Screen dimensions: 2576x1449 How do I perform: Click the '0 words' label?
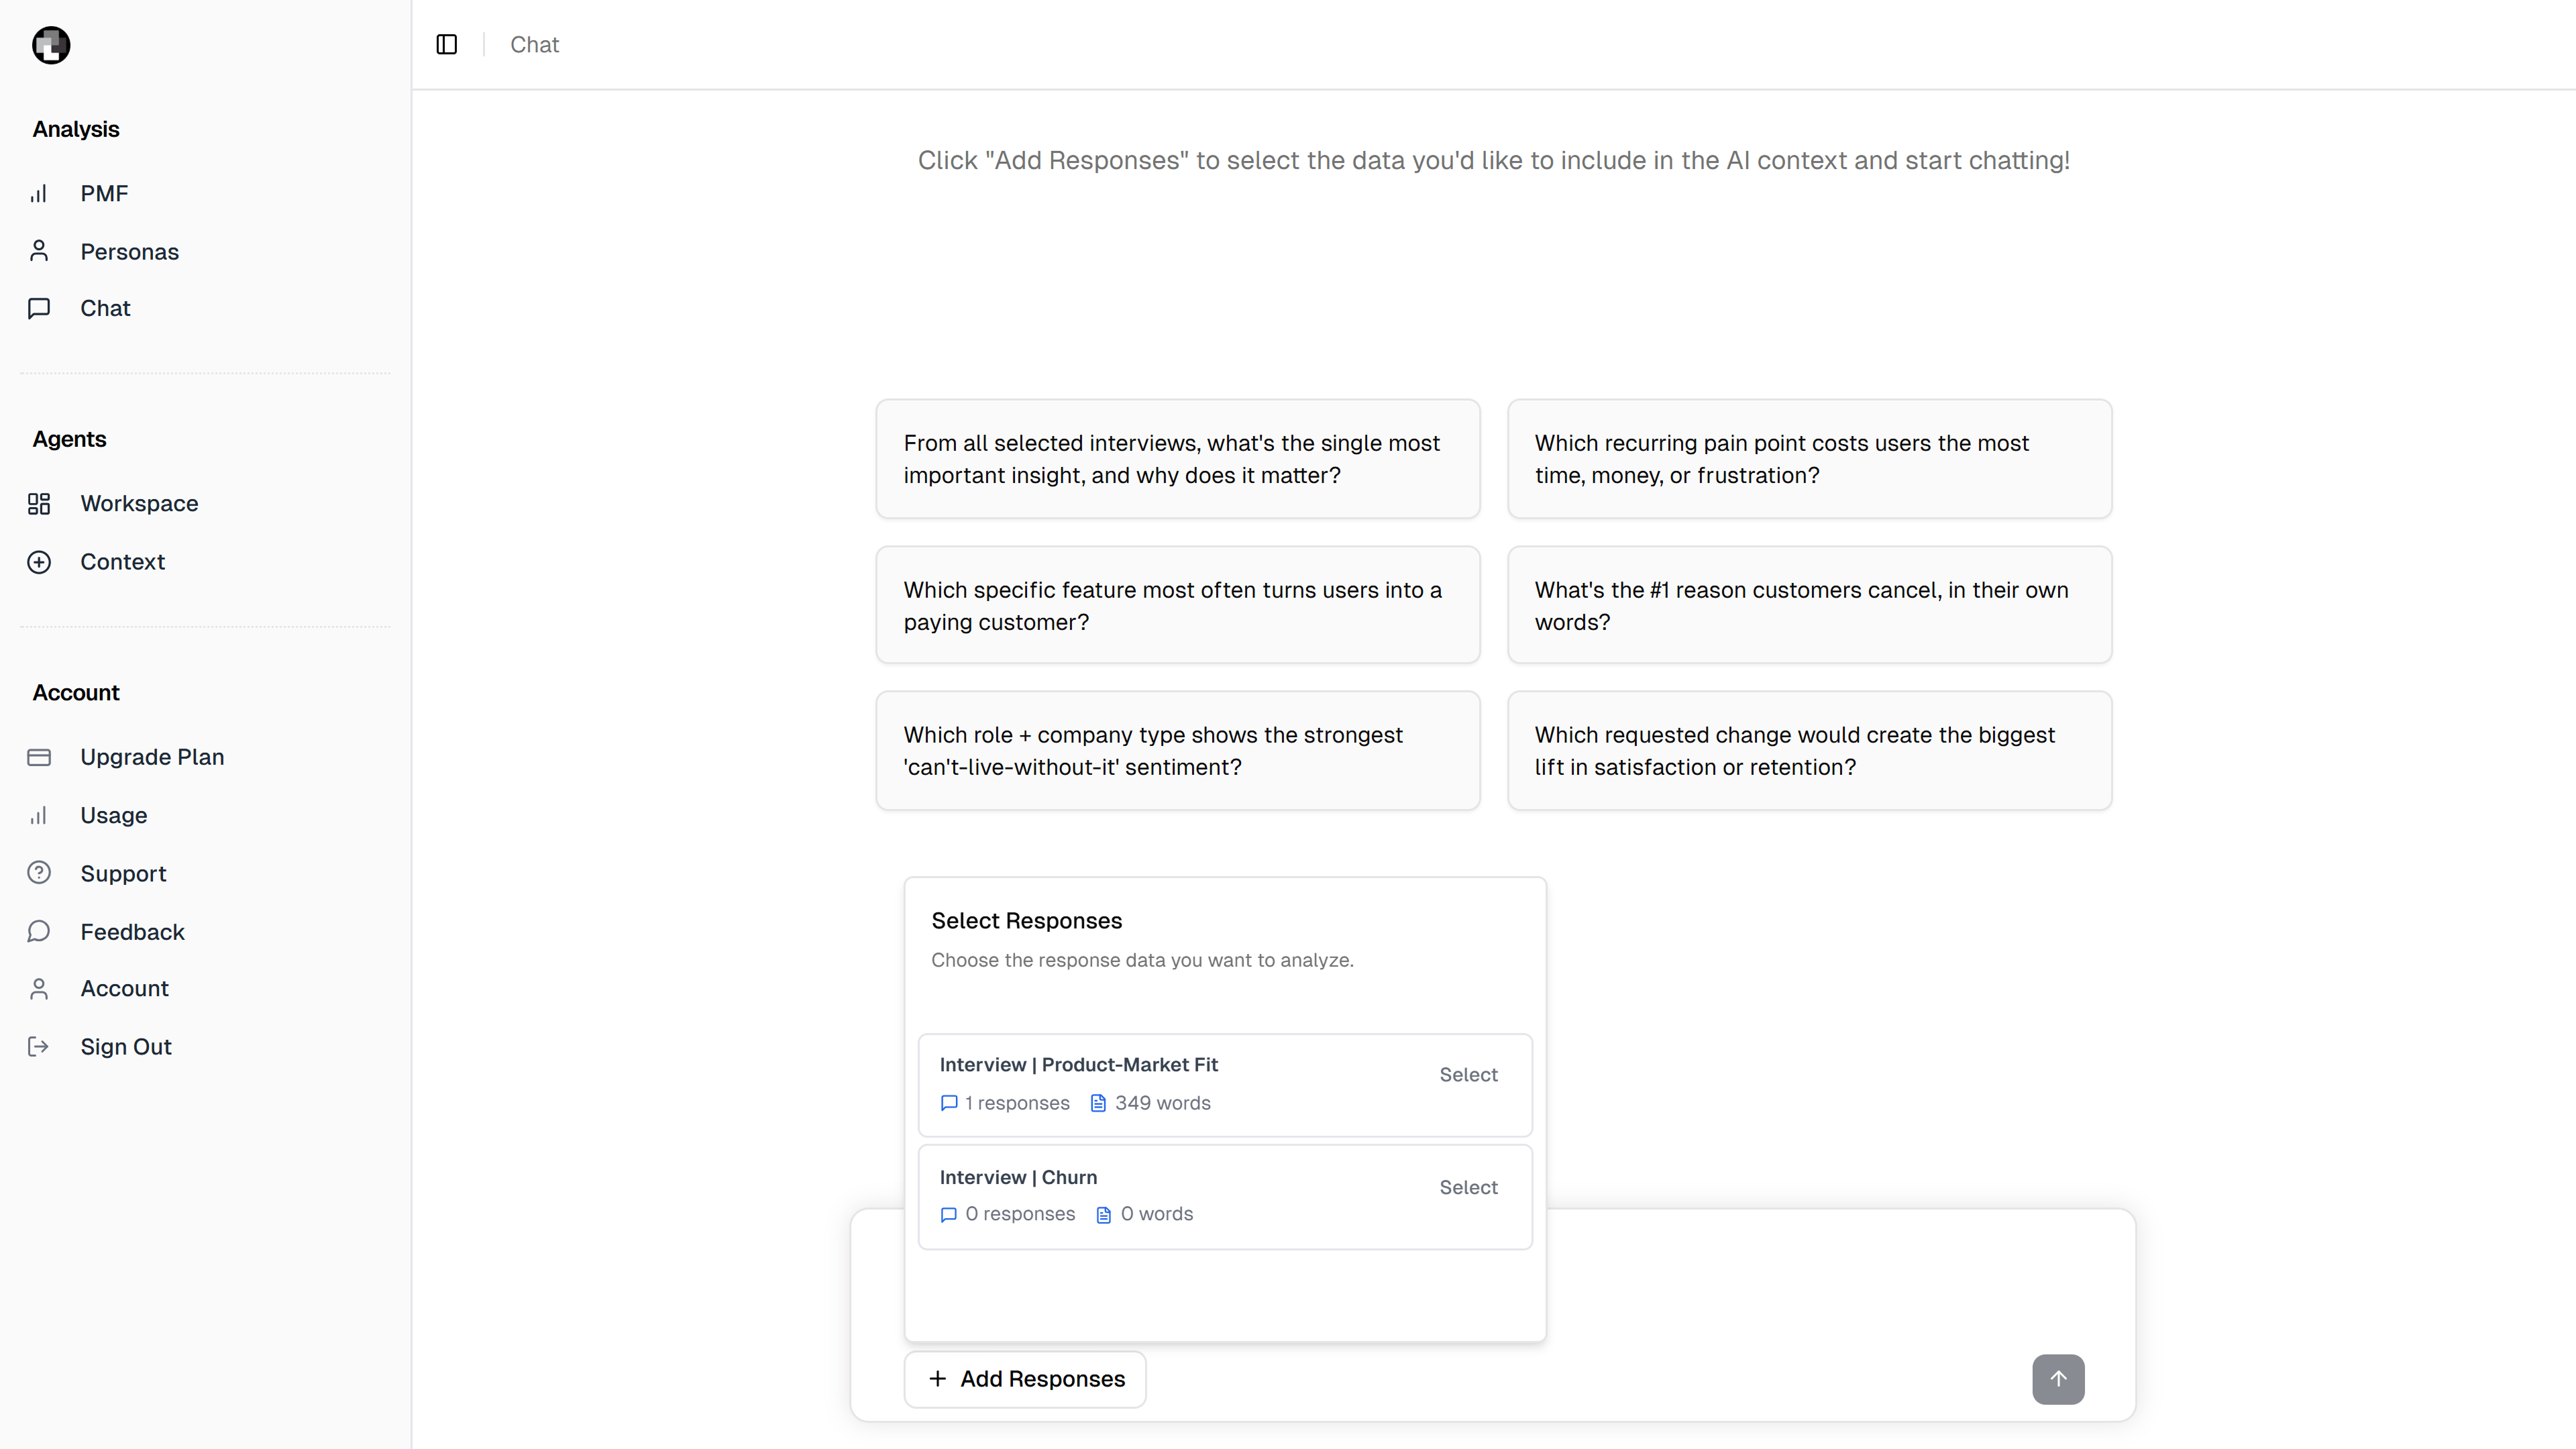[1157, 1214]
